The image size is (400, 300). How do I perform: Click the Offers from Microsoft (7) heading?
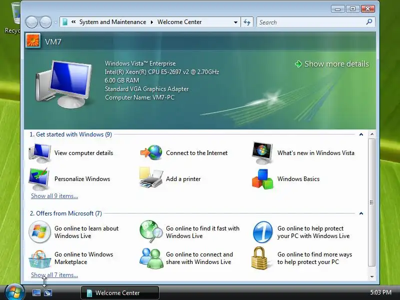pos(66,213)
